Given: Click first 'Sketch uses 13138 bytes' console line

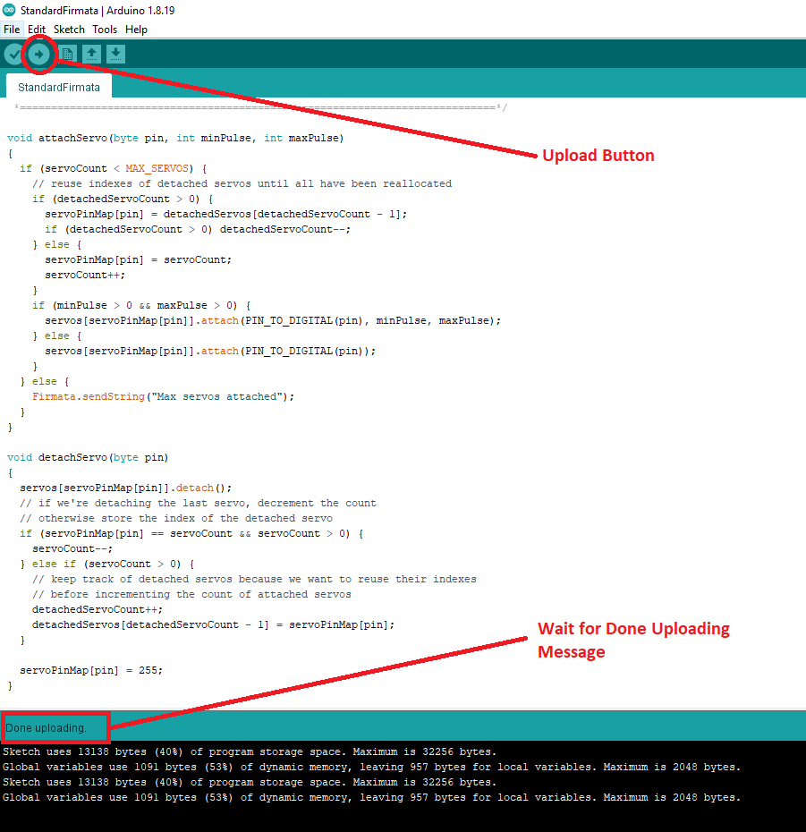Looking at the screenshot, I should [250, 751].
